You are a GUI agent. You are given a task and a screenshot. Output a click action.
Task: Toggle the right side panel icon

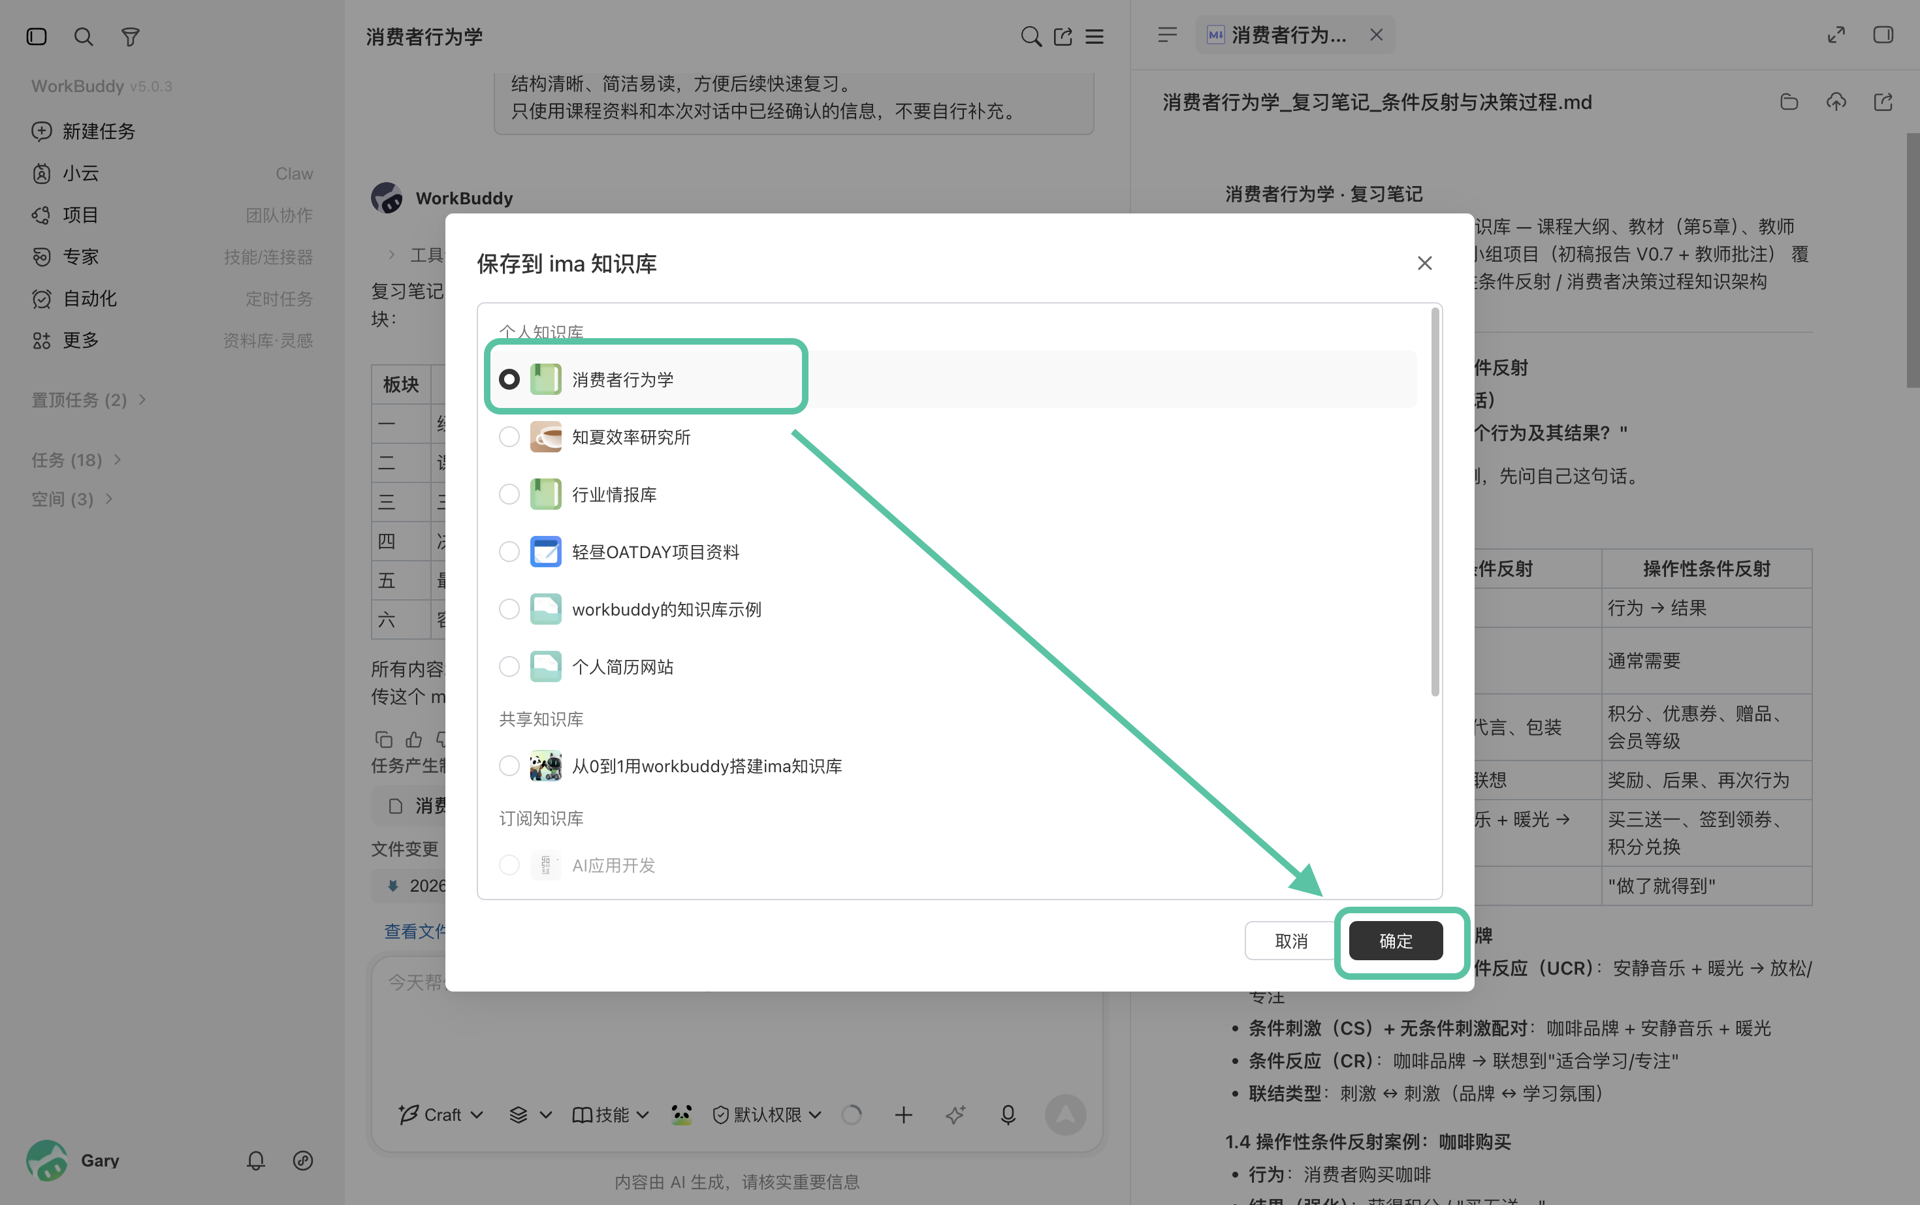coord(1883,34)
